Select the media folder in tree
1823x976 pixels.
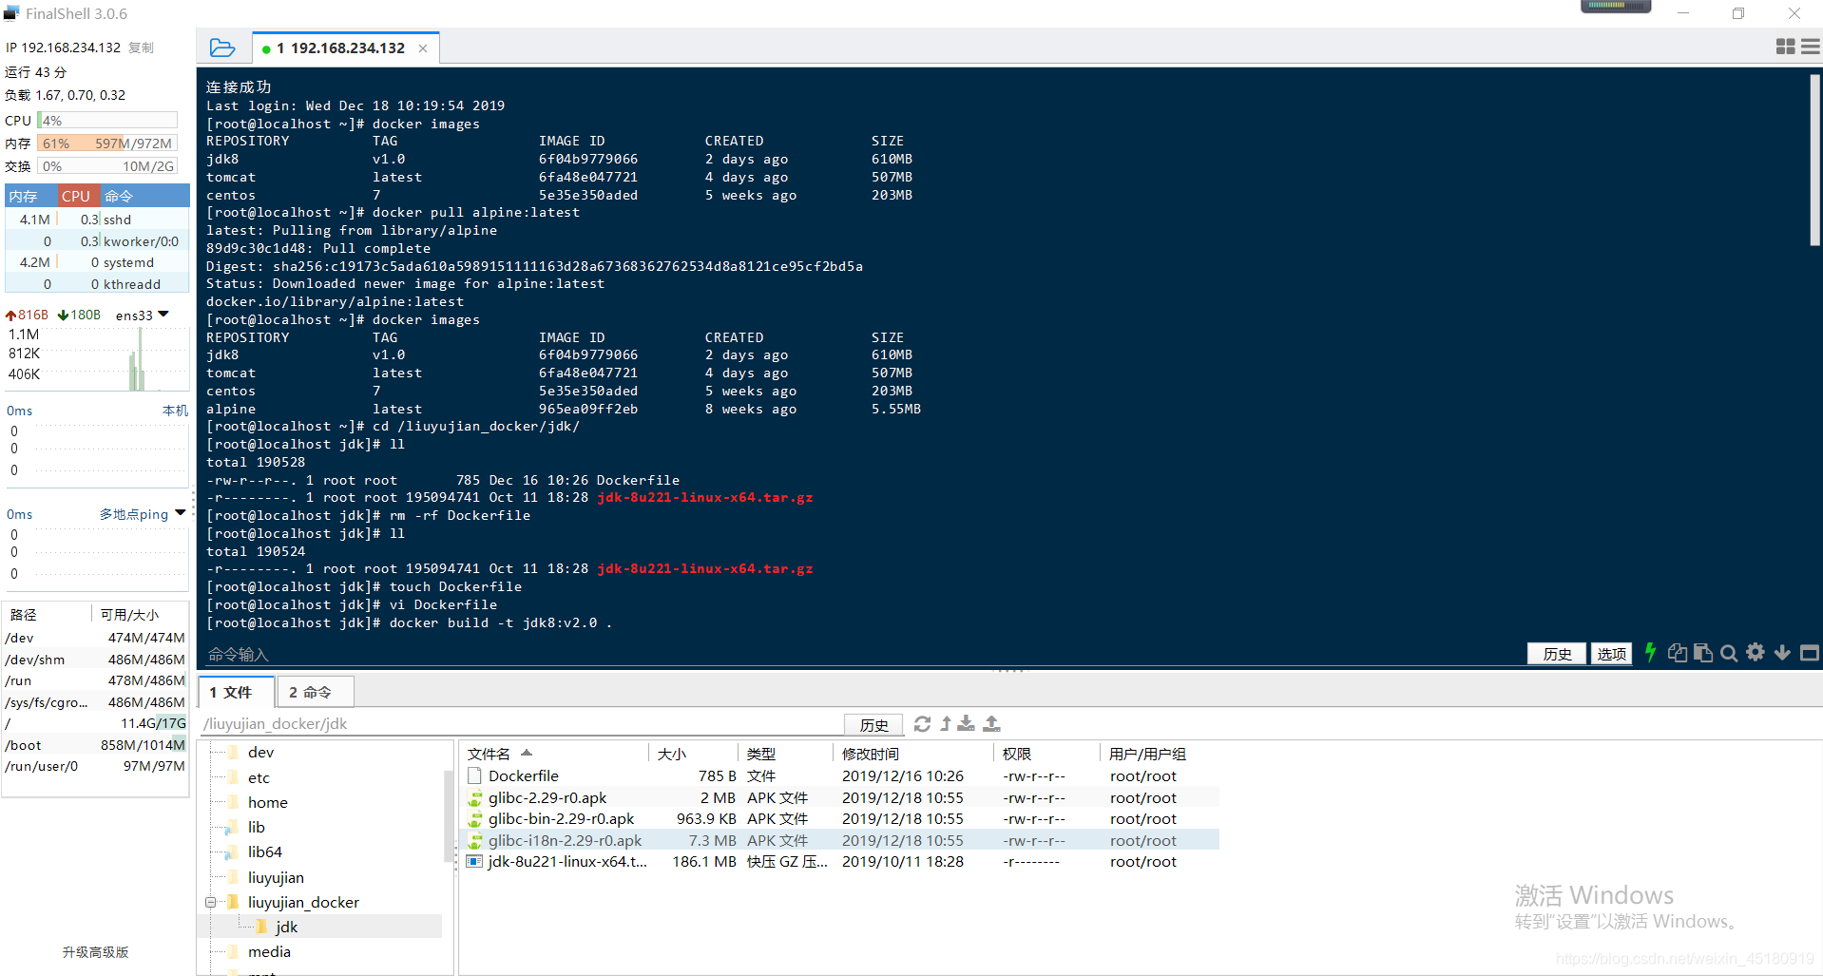coord(269,951)
